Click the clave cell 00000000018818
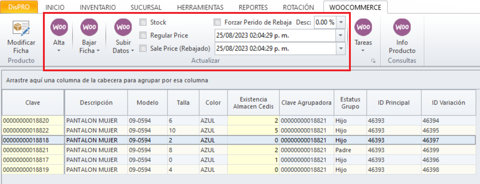Viewport: 480px width, 184px height. click(x=33, y=140)
